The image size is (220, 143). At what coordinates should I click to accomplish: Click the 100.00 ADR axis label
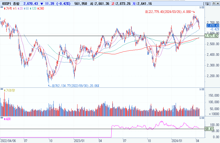(214, 125)
